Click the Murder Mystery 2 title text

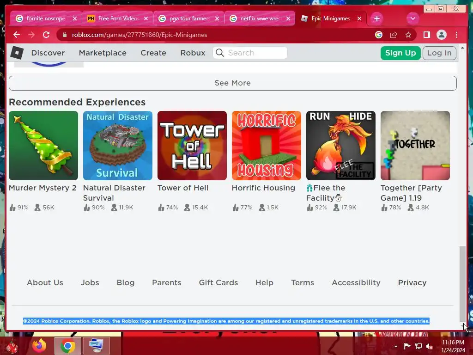[42, 188]
